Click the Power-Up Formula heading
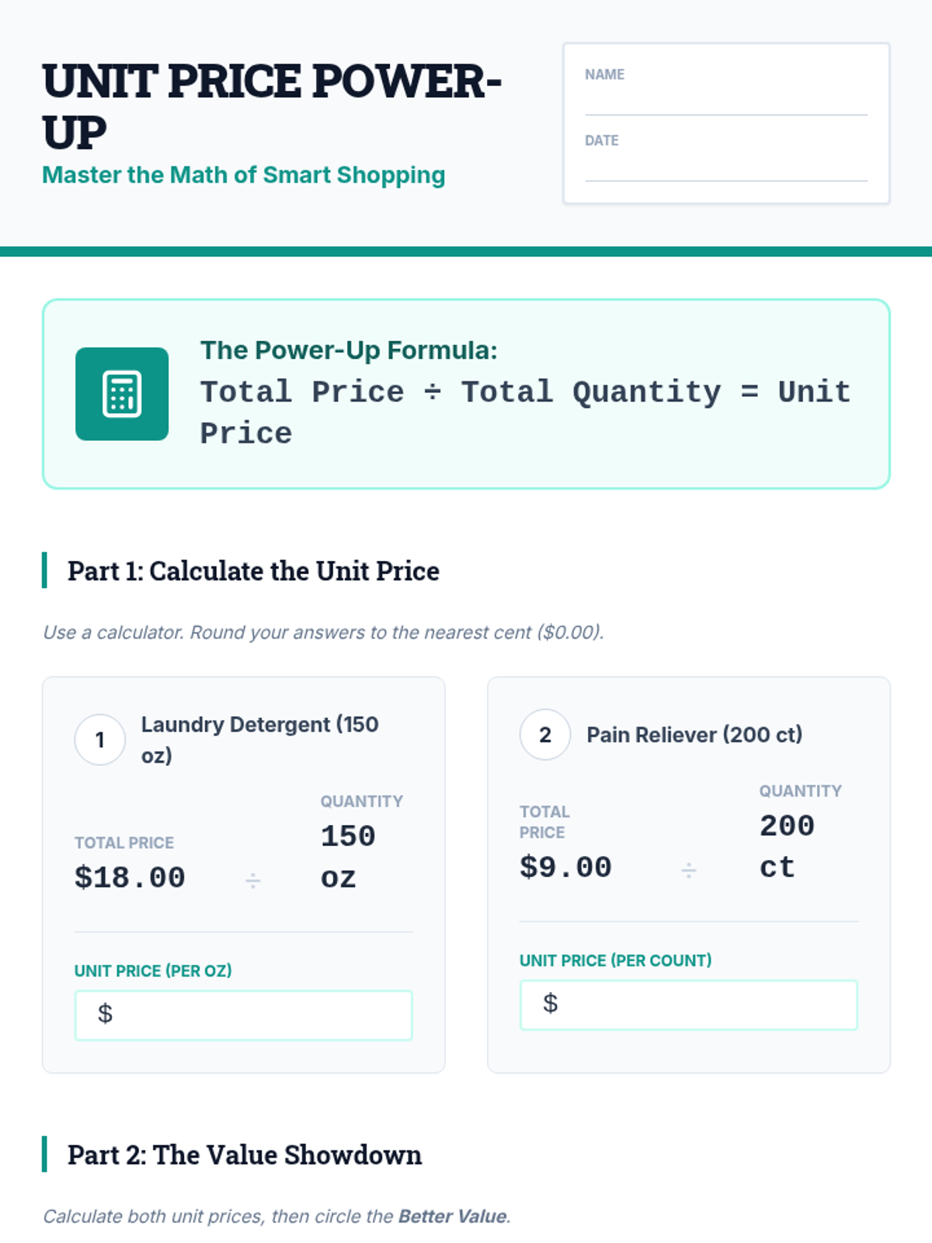 (349, 350)
